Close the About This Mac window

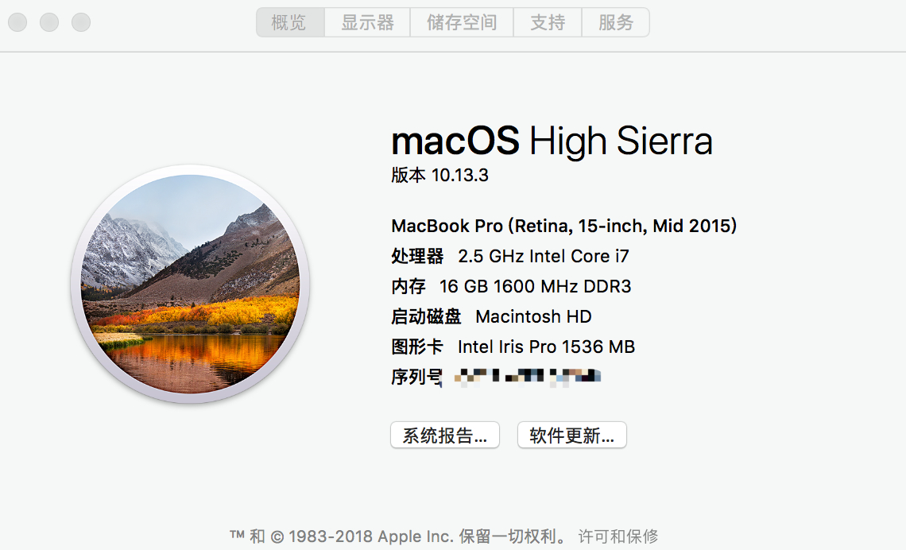pos(17,22)
